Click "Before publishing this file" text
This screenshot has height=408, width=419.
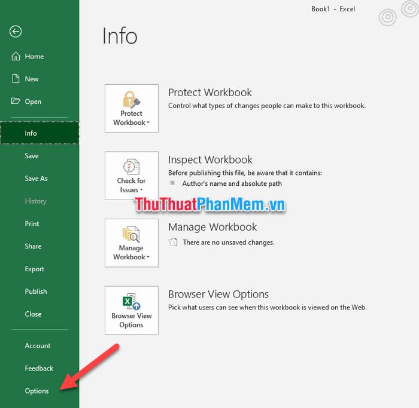tap(245, 173)
